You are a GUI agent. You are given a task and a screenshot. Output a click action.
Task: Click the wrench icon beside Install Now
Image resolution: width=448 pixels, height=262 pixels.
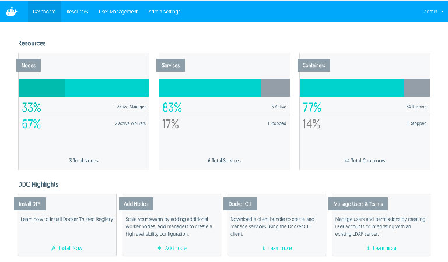click(54, 248)
